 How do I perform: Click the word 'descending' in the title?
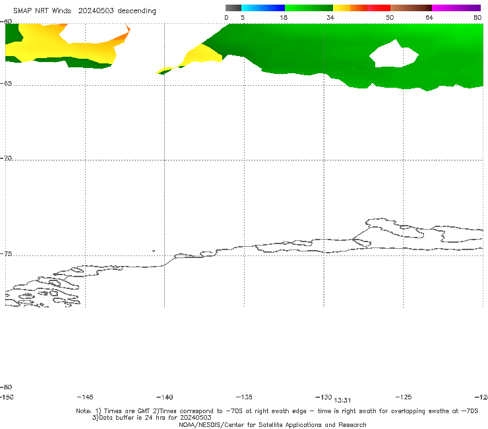pyautogui.click(x=137, y=11)
